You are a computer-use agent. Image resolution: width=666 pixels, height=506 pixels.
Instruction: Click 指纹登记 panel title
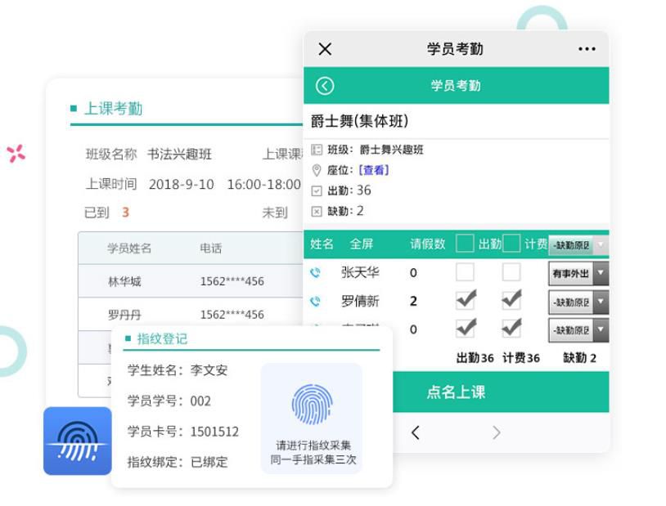pyautogui.click(x=162, y=338)
